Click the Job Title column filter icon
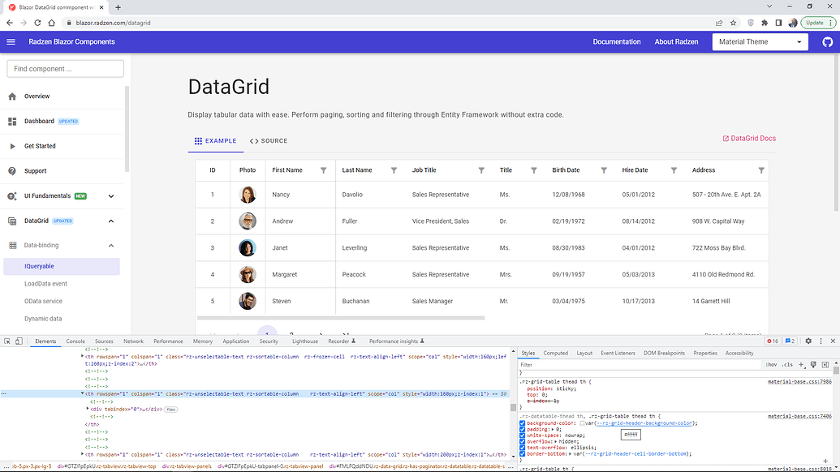Viewport: 840px width, 472px height. coord(481,170)
